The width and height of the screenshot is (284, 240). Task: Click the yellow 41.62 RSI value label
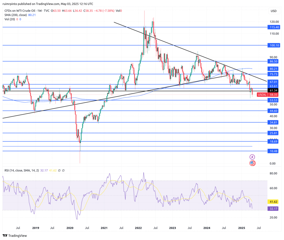[x=273, y=202]
